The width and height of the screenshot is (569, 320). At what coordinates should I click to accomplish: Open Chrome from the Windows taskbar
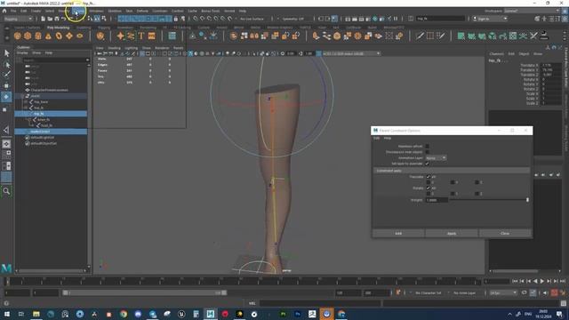[x=124, y=314]
